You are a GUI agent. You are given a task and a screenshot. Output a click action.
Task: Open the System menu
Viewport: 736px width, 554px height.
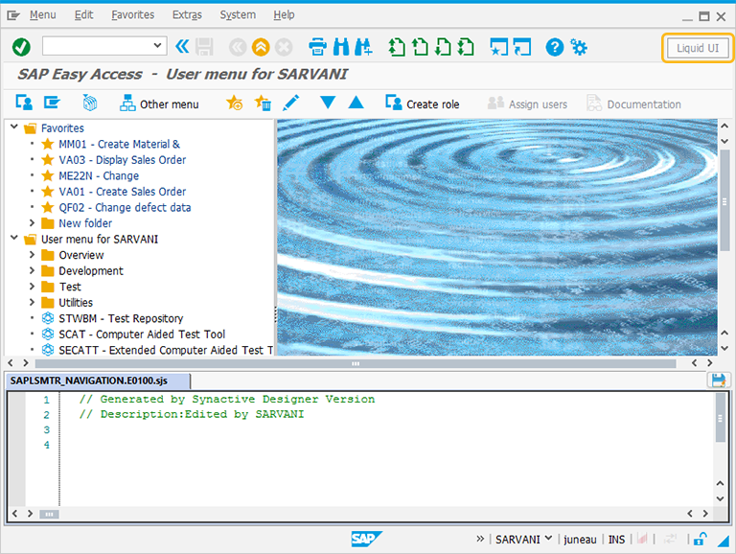[238, 15]
